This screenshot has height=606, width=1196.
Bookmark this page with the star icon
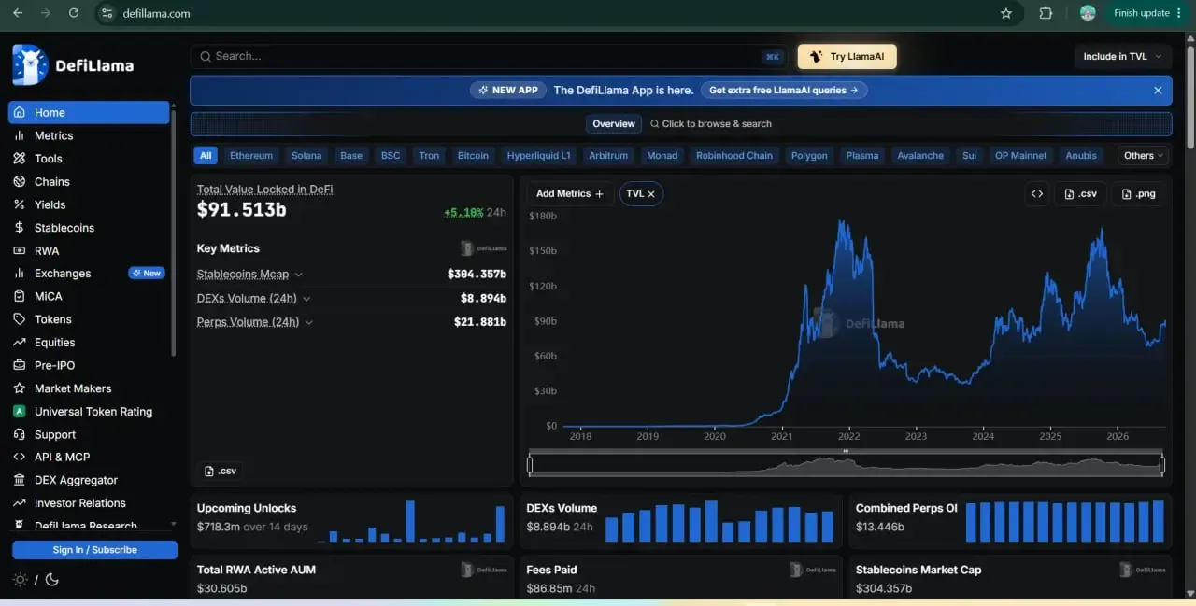(x=1006, y=13)
